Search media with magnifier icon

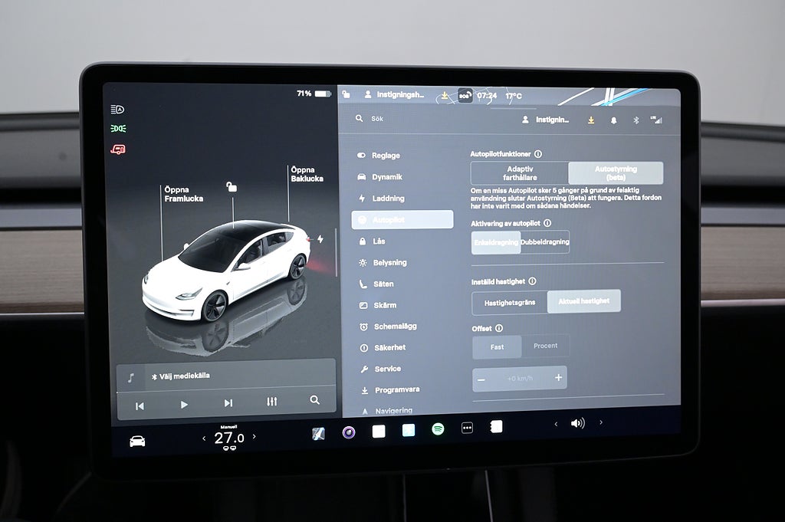coord(314,400)
